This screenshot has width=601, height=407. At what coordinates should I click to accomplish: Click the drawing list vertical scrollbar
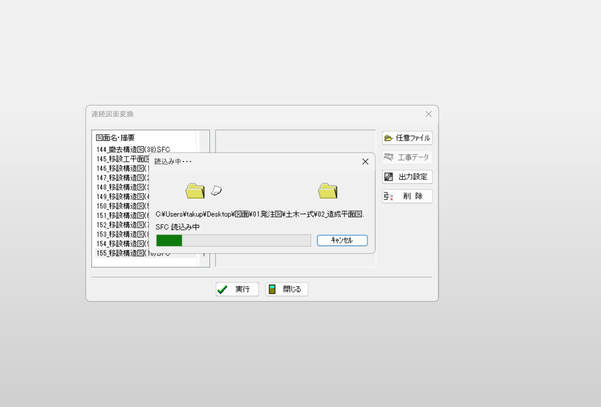click(204, 199)
